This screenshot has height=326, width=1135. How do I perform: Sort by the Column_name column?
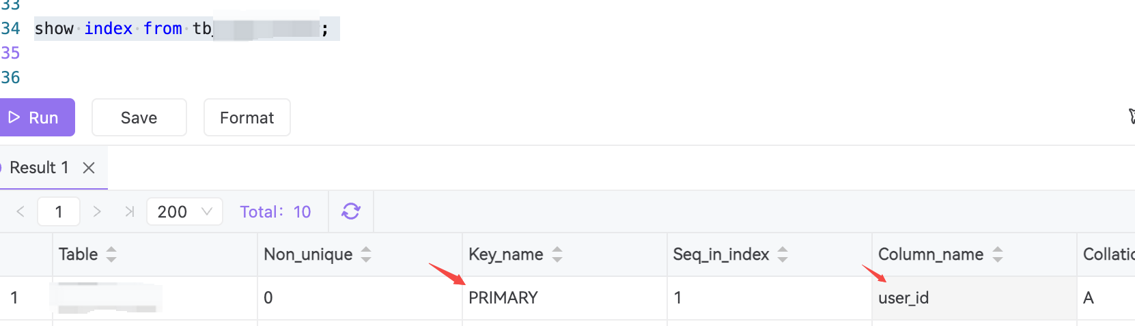coord(998,254)
